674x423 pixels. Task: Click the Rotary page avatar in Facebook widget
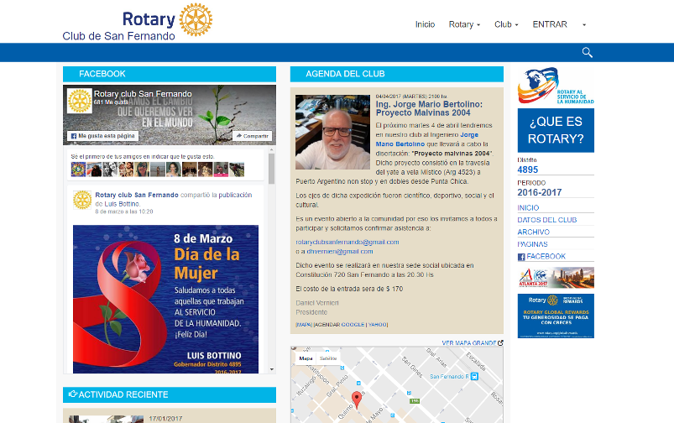80,101
